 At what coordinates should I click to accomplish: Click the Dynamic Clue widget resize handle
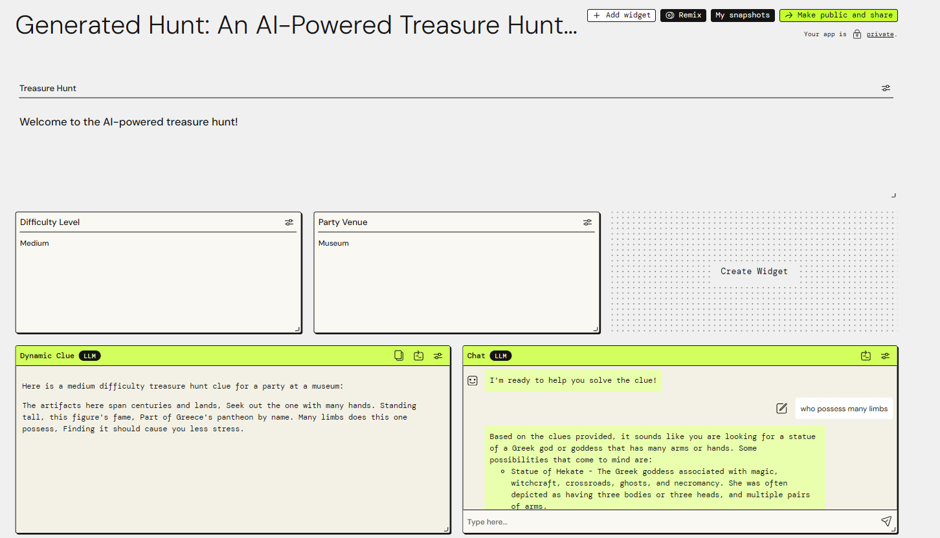tap(446, 529)
